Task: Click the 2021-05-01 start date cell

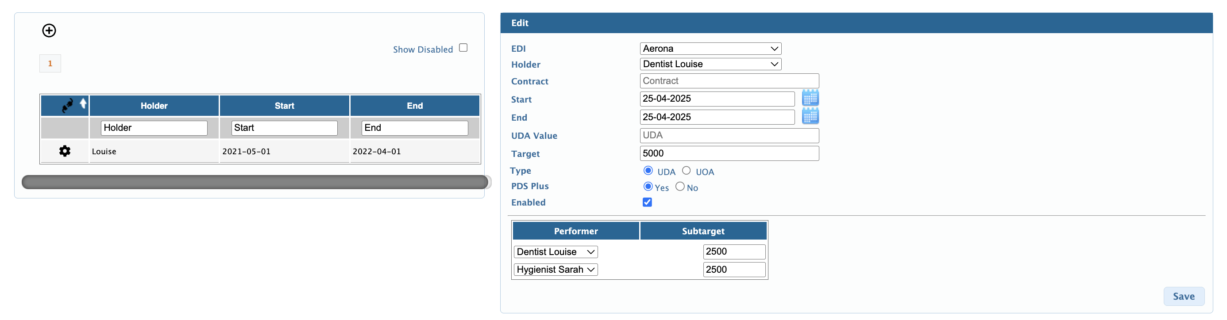Action: 284,151
